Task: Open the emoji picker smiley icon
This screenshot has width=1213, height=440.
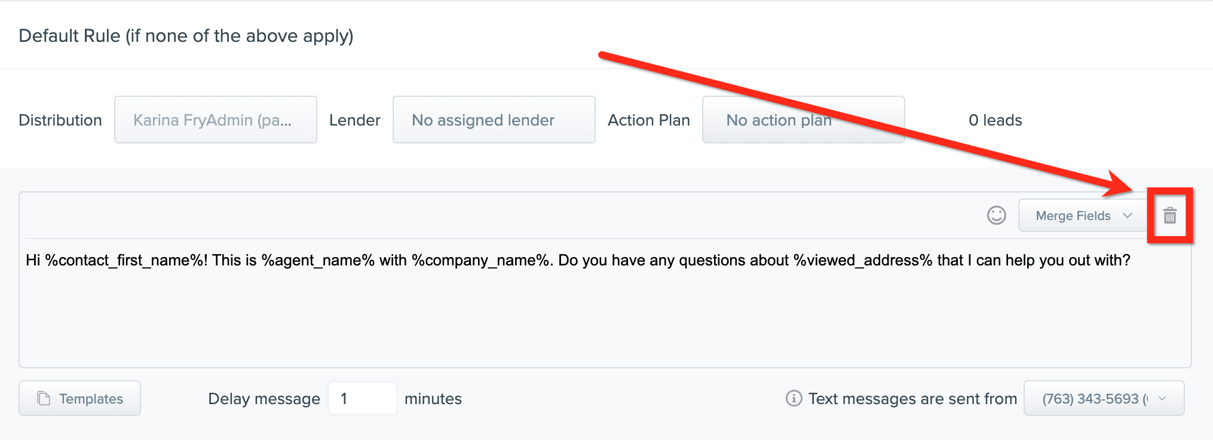Action: click(997, 215)
